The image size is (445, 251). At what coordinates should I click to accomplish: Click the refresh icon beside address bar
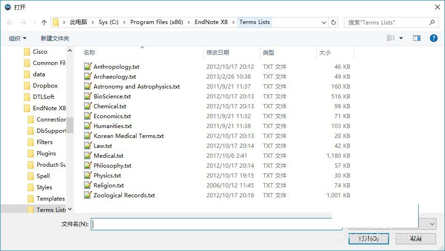click(334, 22)
